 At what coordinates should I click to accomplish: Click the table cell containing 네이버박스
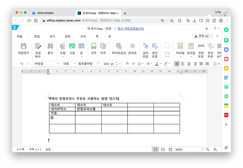[x=62, y=109]
